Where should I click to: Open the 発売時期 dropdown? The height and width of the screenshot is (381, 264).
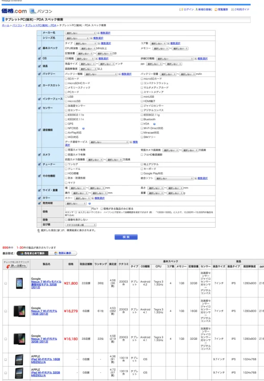(x=76, y=203)
